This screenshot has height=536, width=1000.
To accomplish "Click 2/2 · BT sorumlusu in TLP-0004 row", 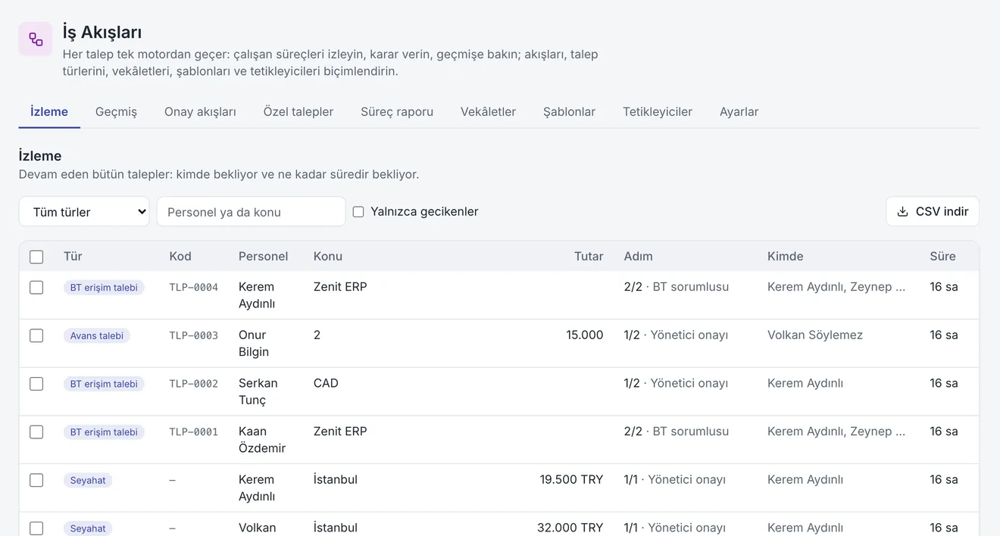I will click(x=677, y=287).
